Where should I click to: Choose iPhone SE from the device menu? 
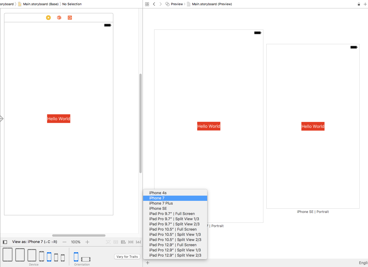(175, 208)
